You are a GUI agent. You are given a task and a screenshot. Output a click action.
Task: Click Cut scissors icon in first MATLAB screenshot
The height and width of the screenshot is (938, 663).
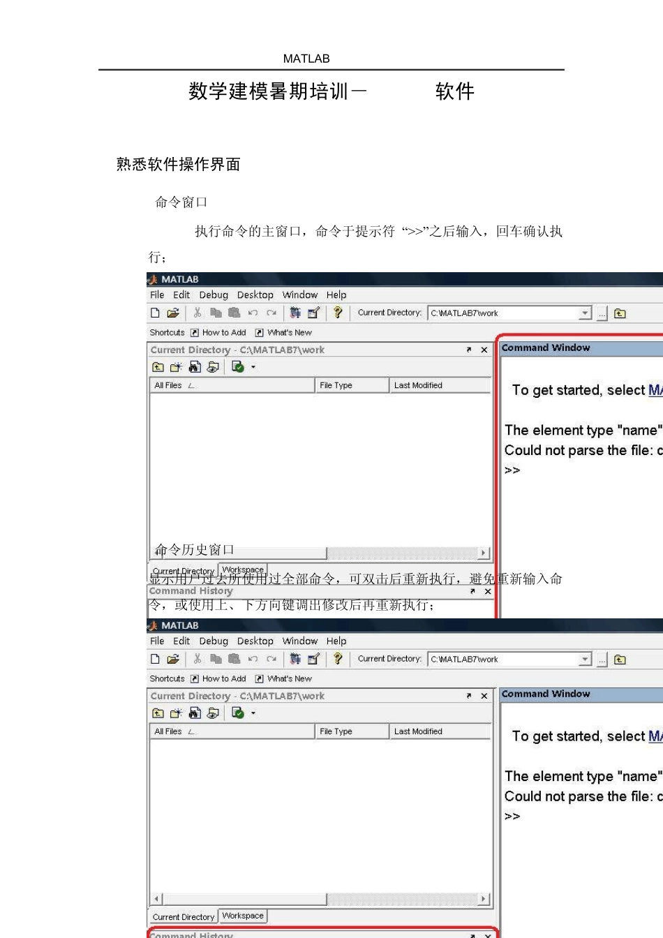pyautogui.click(x=198, y=313)
